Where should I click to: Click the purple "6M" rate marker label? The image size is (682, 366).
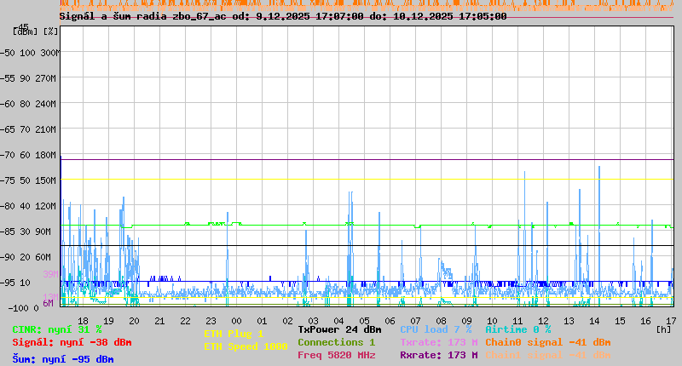(48, 303)
